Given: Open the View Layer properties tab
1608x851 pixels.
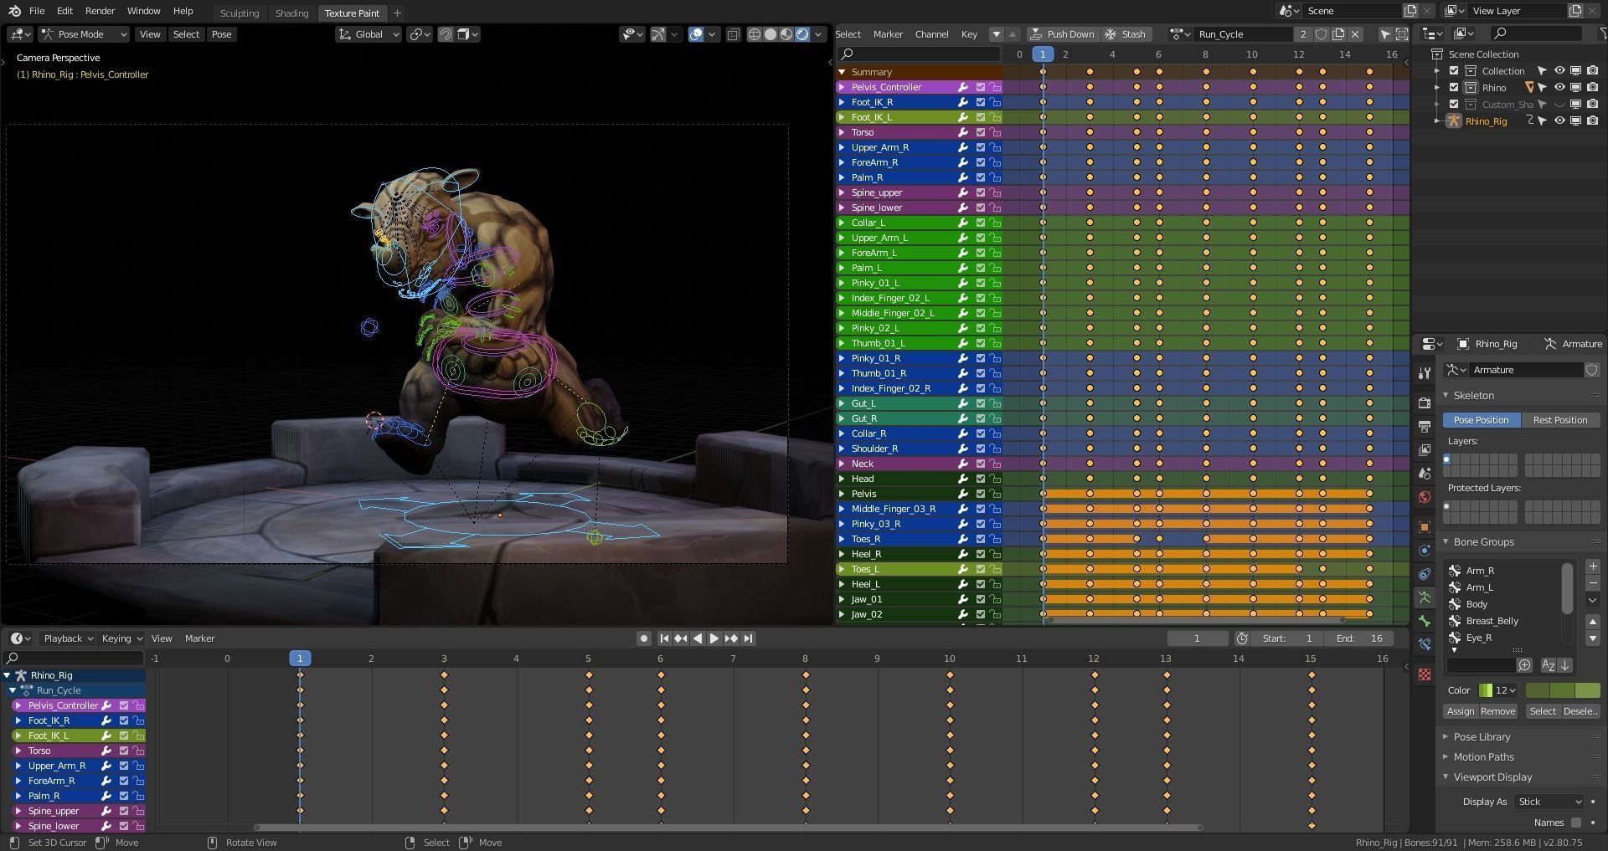Looking at the screenshot, I should point(1425,449).
